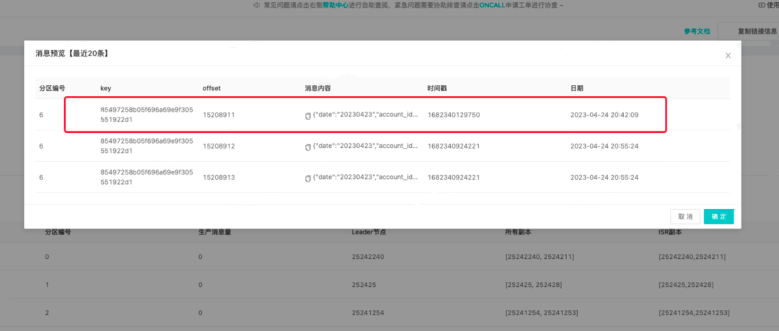Click message content in offset 15208911 row

click(365, 115)
